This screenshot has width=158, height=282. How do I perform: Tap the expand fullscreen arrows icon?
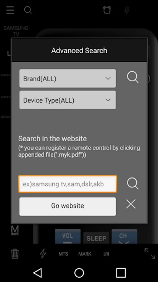tap(150, 253)
